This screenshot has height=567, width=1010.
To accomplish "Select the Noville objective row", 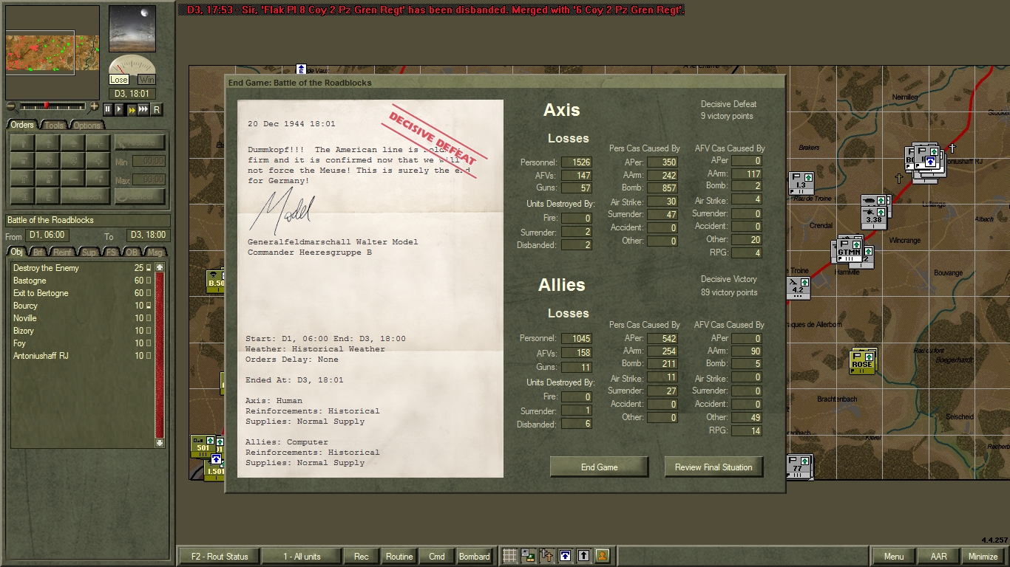I will pos(81,318).
